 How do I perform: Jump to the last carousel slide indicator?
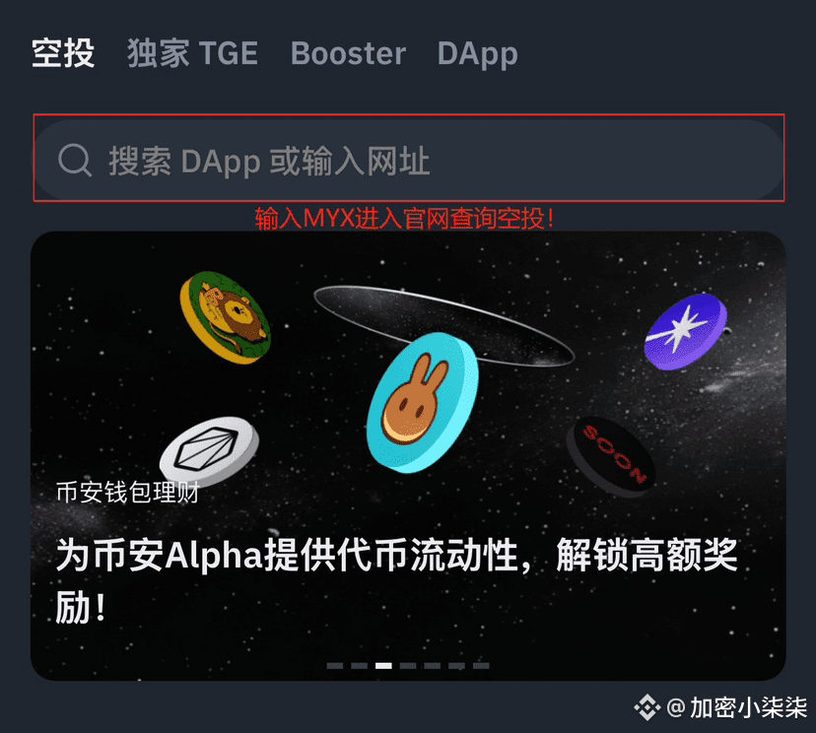pos(481,666)
